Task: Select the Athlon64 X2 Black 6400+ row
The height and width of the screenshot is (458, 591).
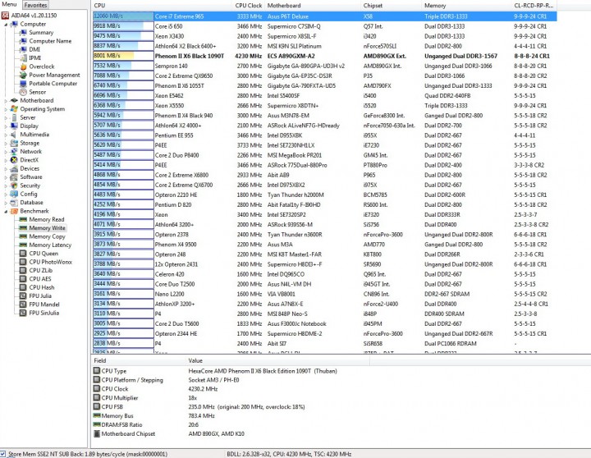Action: point(324,46)
